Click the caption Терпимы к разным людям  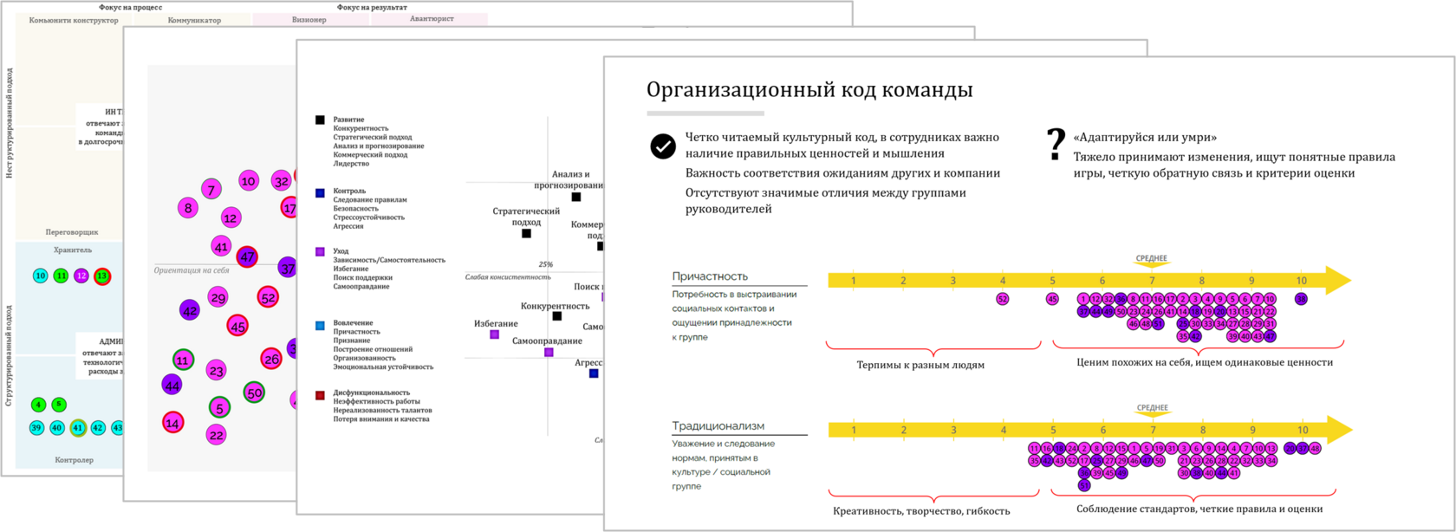pyautogui.click(x=920, y=365)
